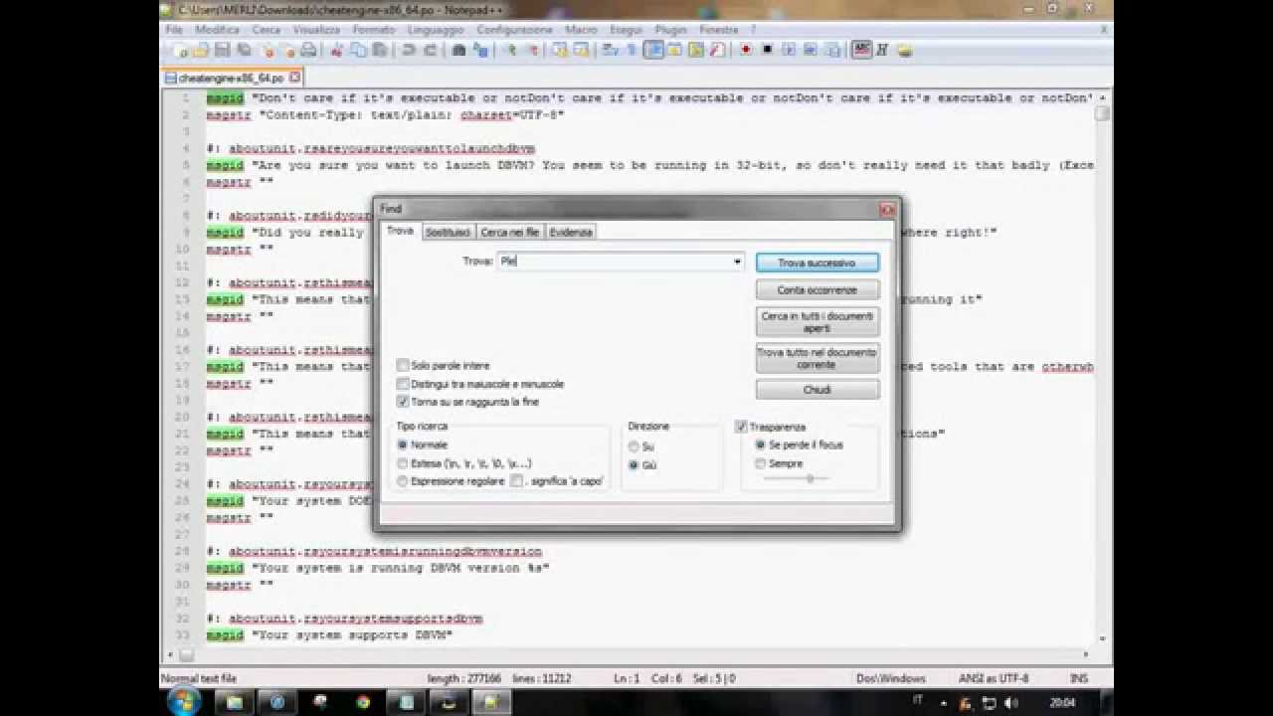1273x716 pixels.
Task: Click the Zoom In toolbar icon
Action: click(x=513, y=50)
